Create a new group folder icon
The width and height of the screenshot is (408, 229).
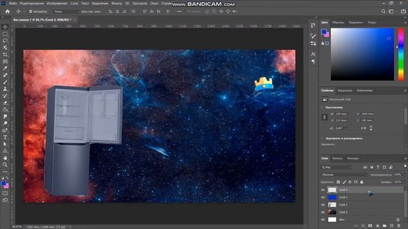384,226
